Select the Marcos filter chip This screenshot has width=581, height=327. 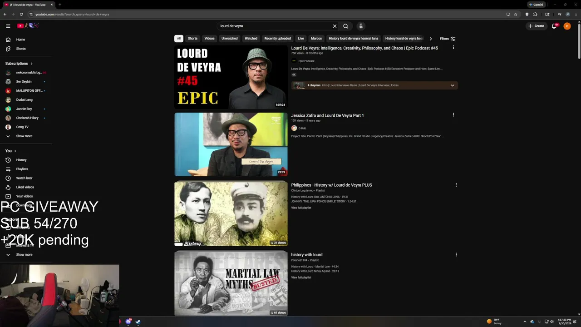[316, 39]
